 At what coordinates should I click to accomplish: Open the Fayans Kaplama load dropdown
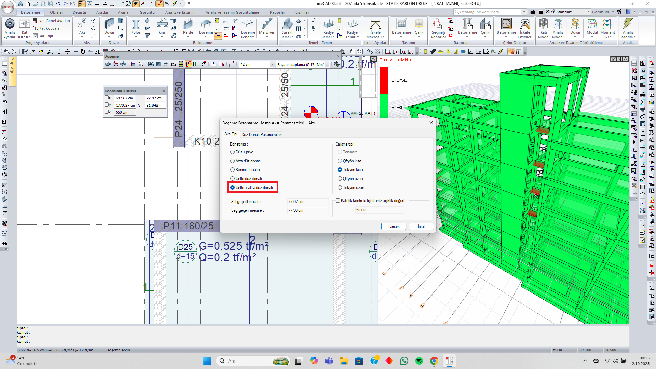pos(327,64)
